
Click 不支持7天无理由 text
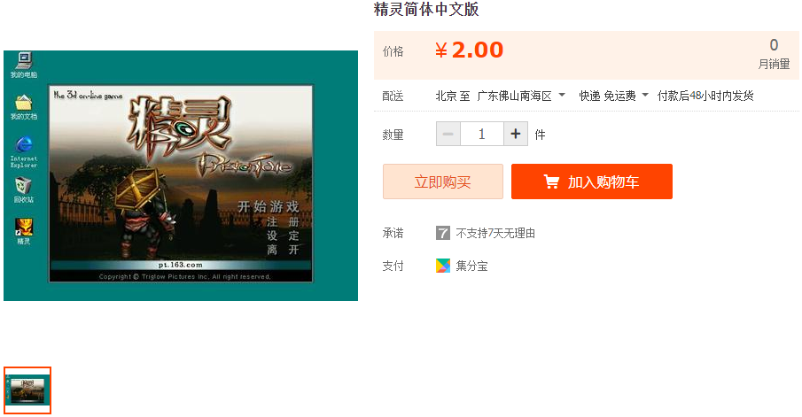(x=495, y=233)
